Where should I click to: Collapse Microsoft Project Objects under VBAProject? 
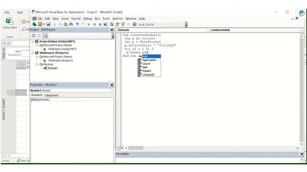click(x=36, y=57)
